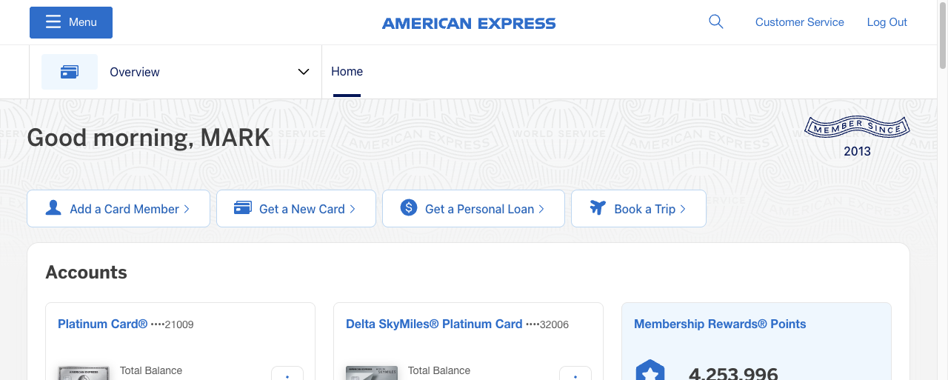948x380 pixels.
Task: Click the airplane Book a Trip icon
Action: point(598,208)
